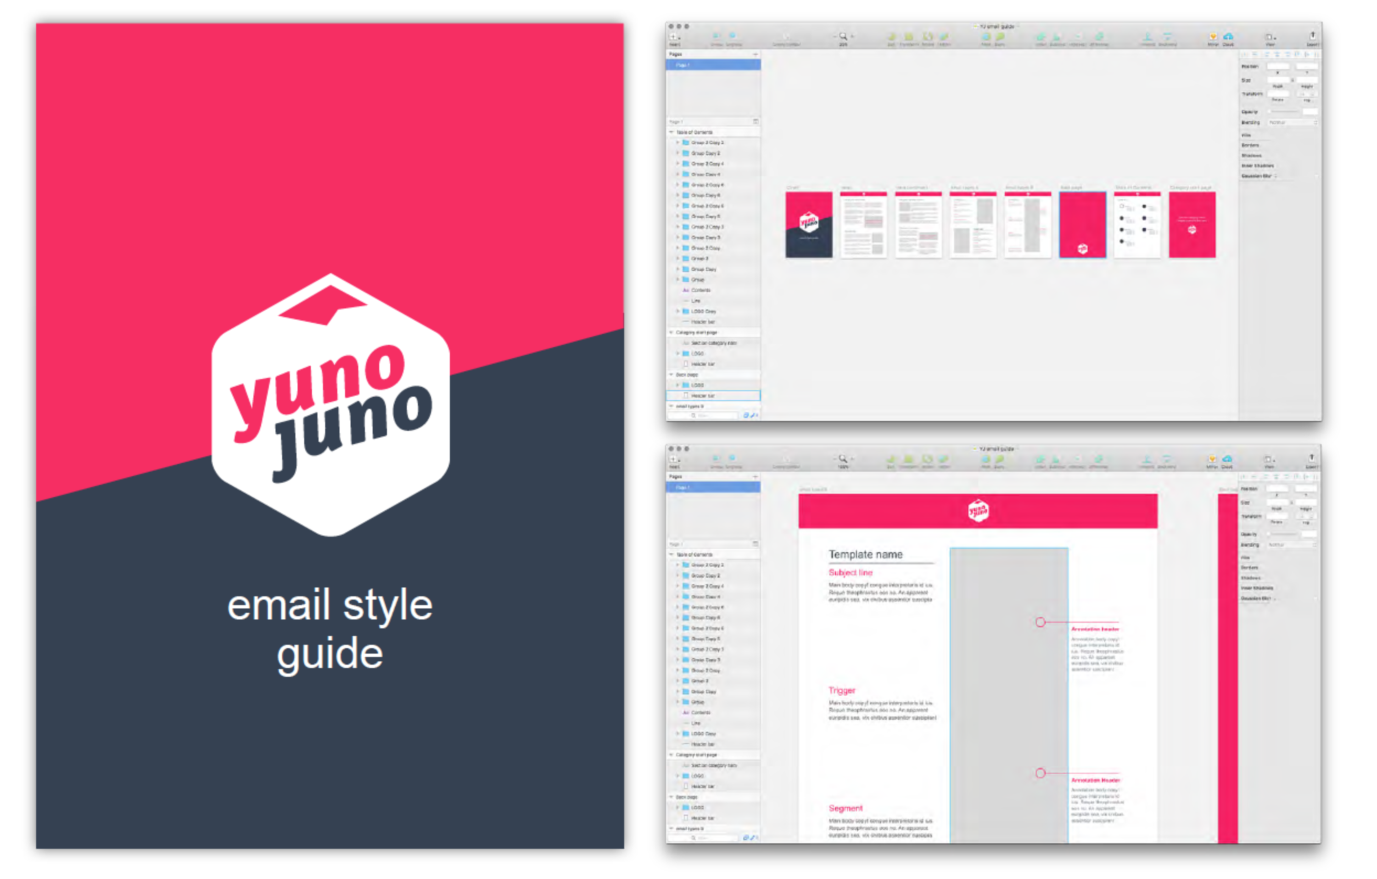Open Blending dropdown in lower window inspector
This screenshot has height=879, width=1377.
[1292, 545]
